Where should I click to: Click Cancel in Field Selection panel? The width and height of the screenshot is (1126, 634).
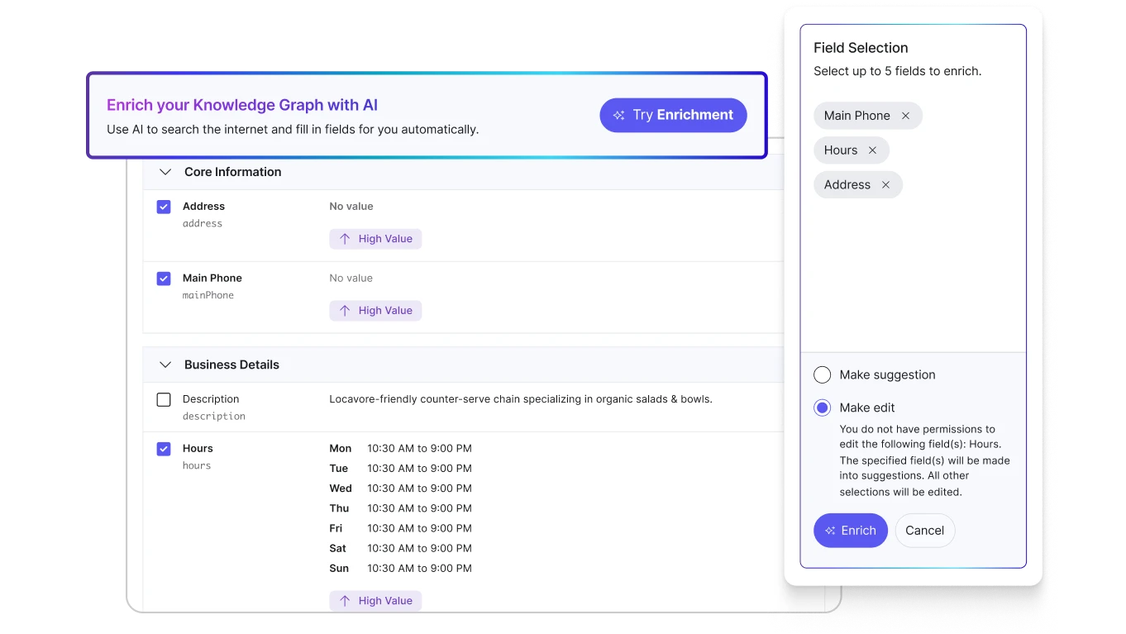point(924,531)
